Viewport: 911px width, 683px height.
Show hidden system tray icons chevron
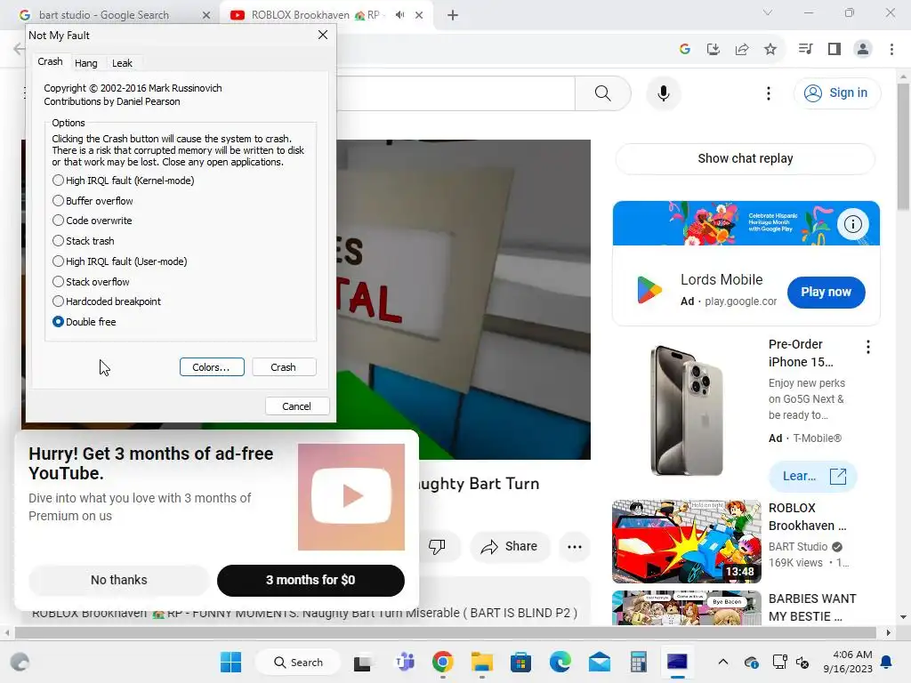tap(722, 662)
